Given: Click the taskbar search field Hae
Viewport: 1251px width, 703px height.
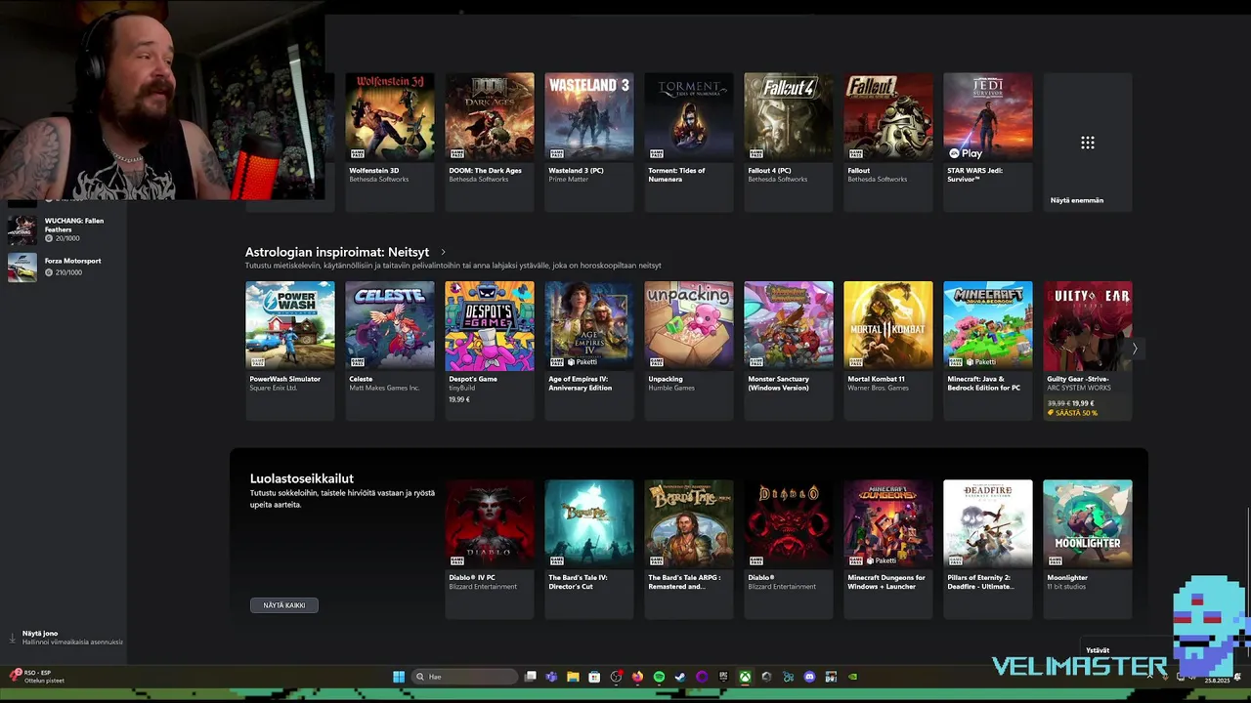Looking at the screenshot, I should pos(464,677).
